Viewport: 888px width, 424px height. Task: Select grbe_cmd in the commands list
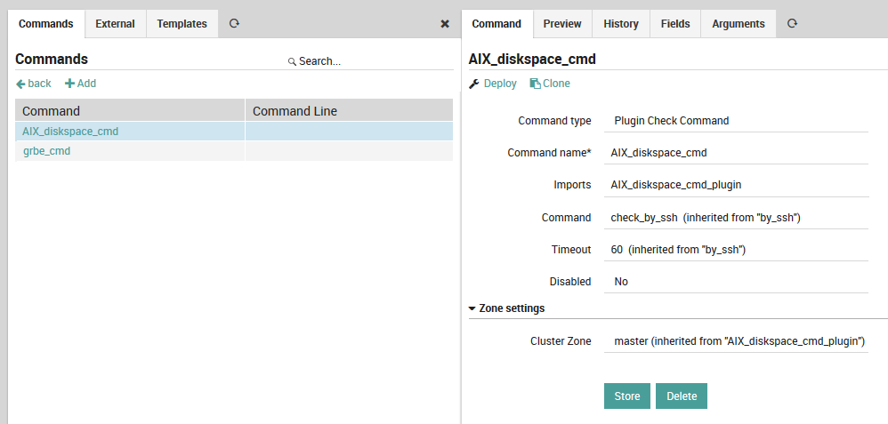coord(46,151)
